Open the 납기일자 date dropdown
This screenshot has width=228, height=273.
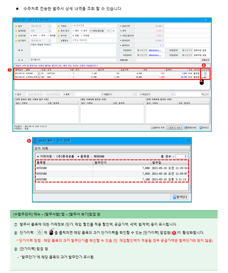click(50, 40)
